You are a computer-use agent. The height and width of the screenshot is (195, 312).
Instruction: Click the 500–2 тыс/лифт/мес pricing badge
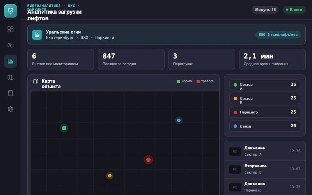point(278,35)
